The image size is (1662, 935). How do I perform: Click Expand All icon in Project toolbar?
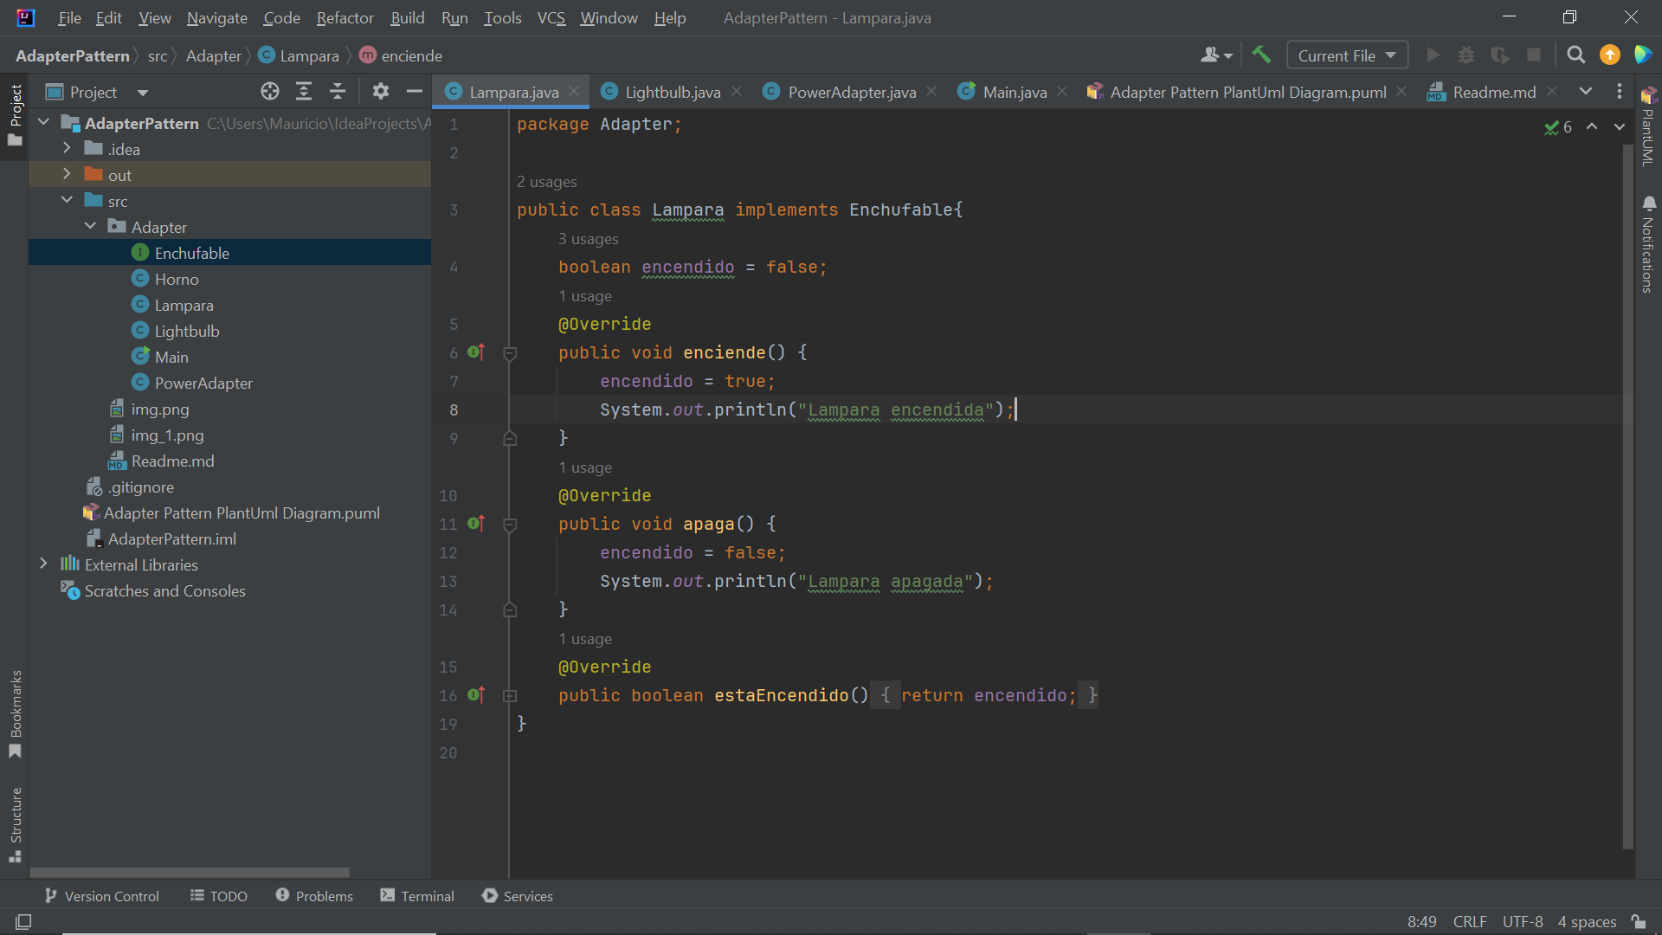coord(304,92)
